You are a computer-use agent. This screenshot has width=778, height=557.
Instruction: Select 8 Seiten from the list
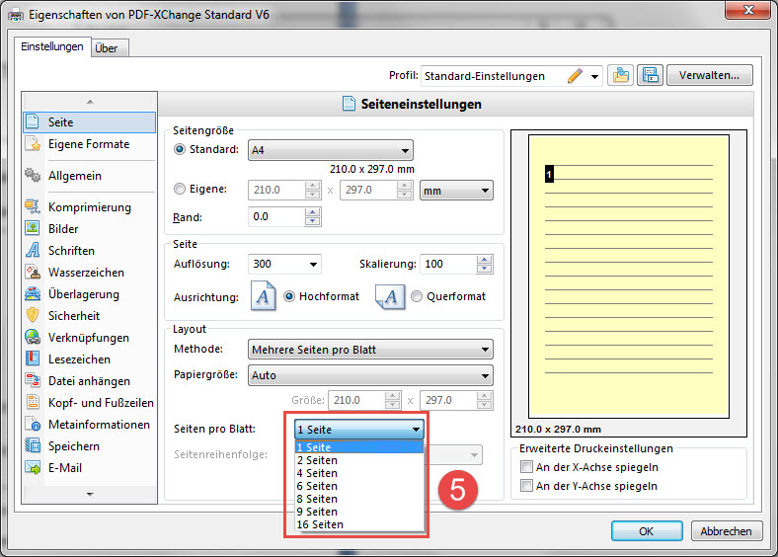pyautogui.click(x=359, y=499)
